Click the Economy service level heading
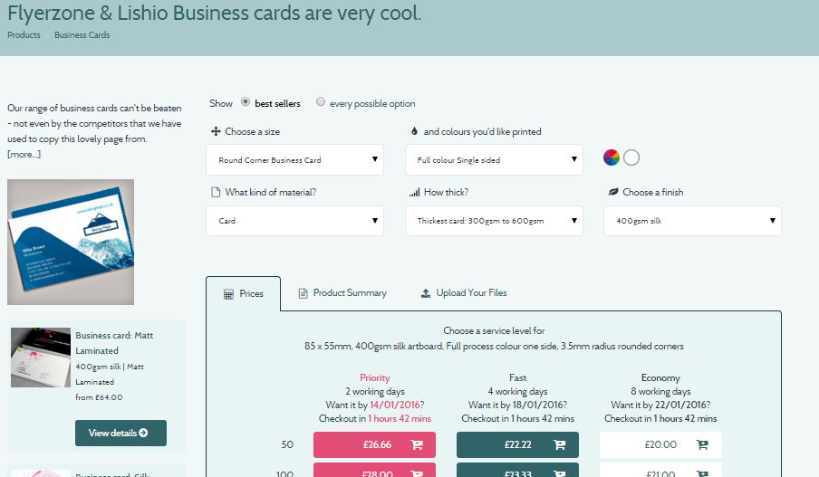Image resolution: width=819 pixels, height=477 pixels. tap(660, 377)
